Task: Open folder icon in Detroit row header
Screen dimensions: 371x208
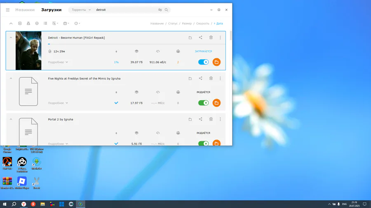Action: 190,38
